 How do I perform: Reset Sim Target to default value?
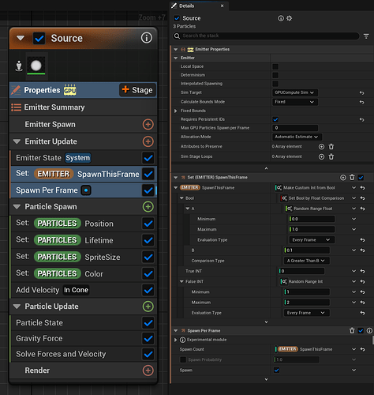coord(362,92)
